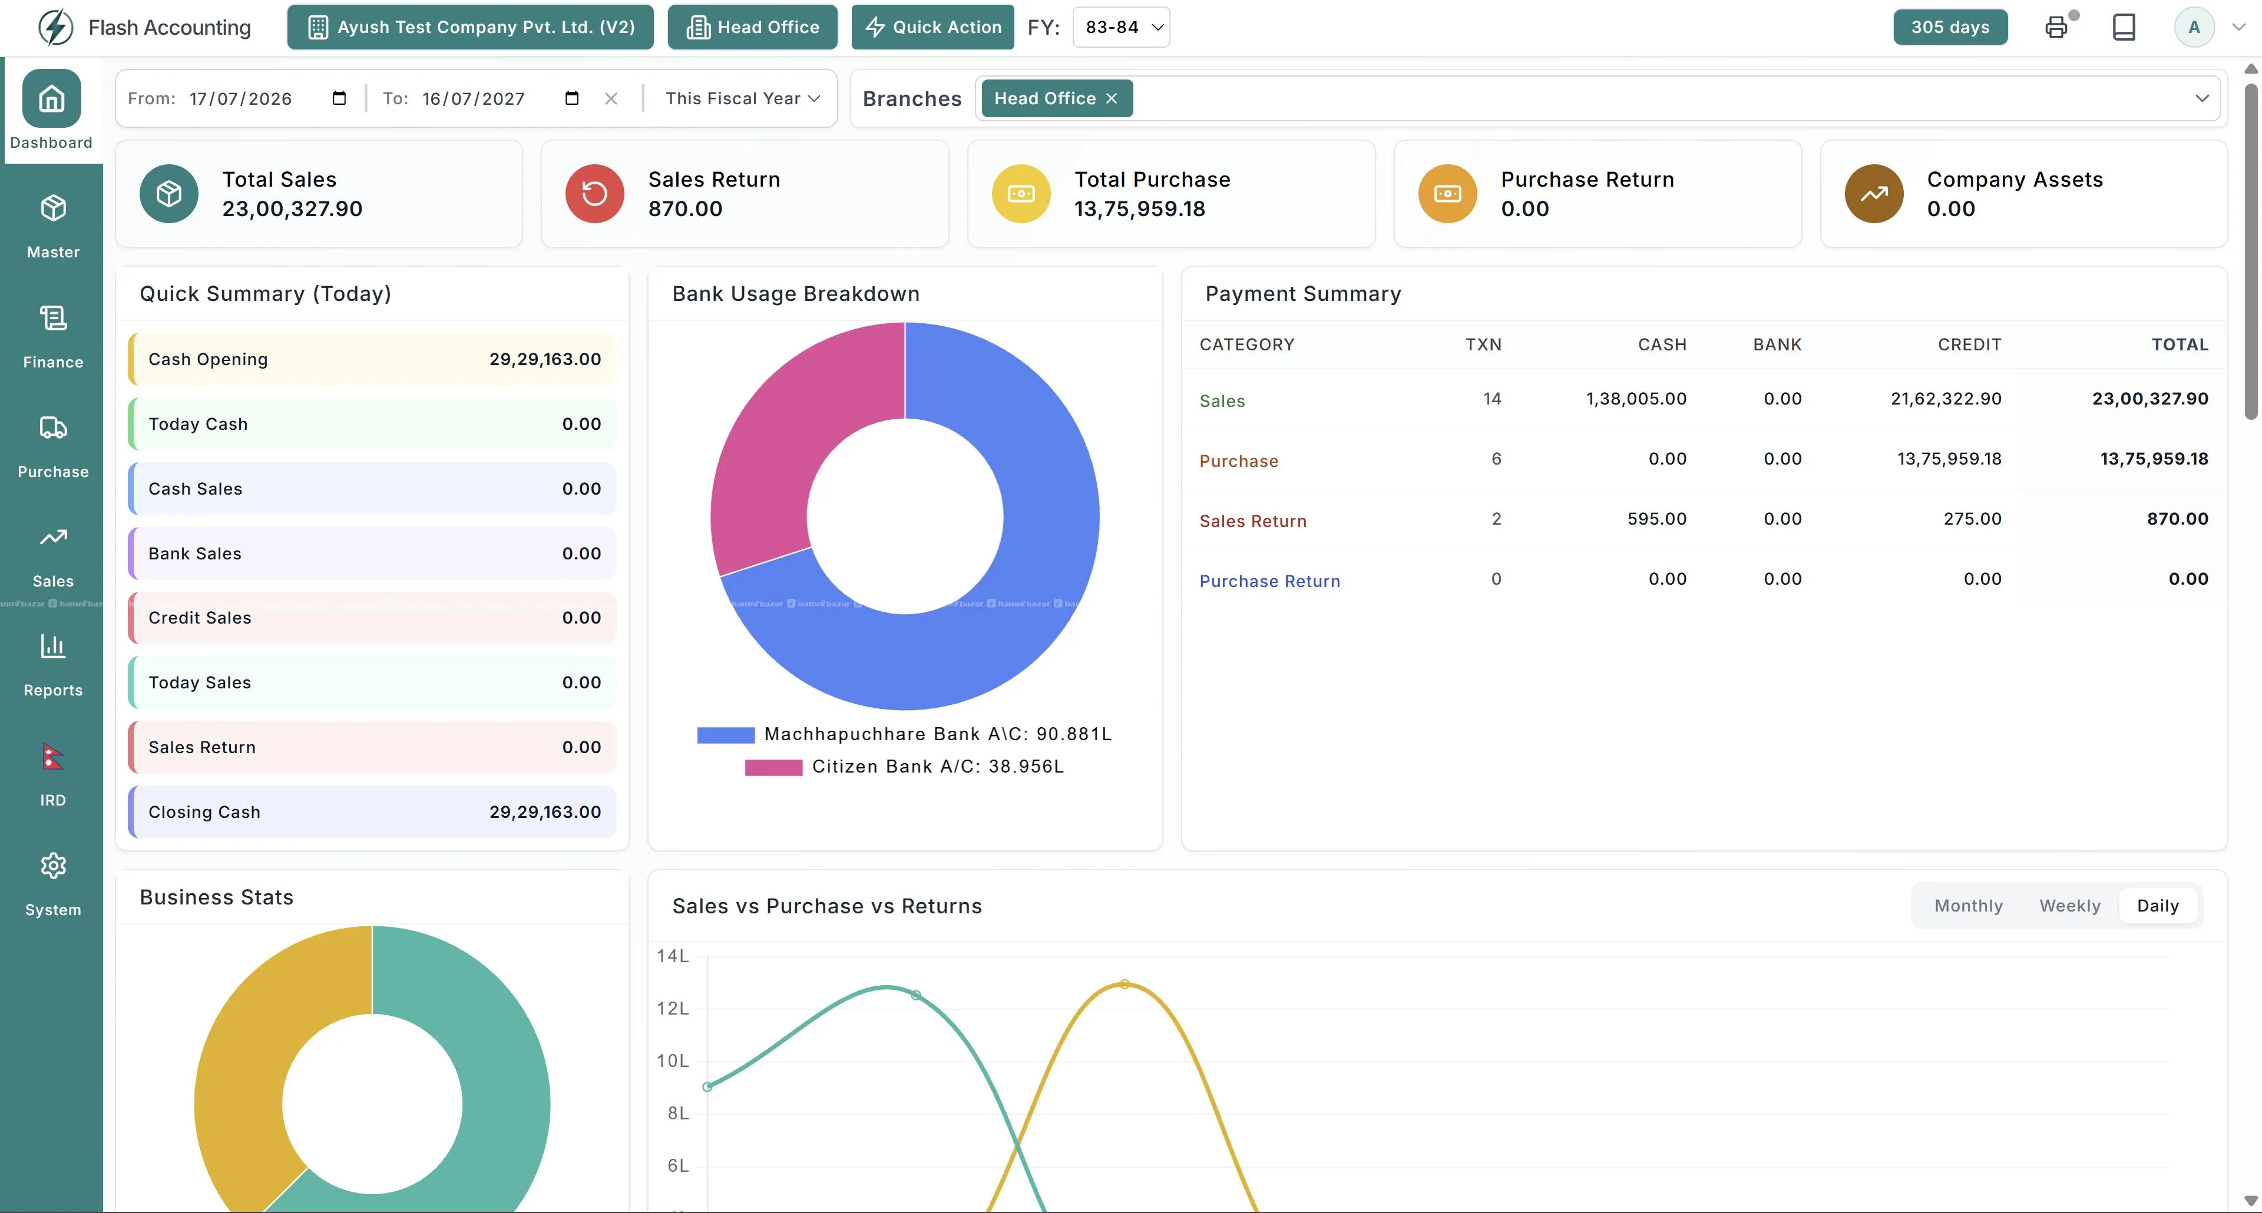Click the Purchase Return orange cash icon

[1448, 193]
